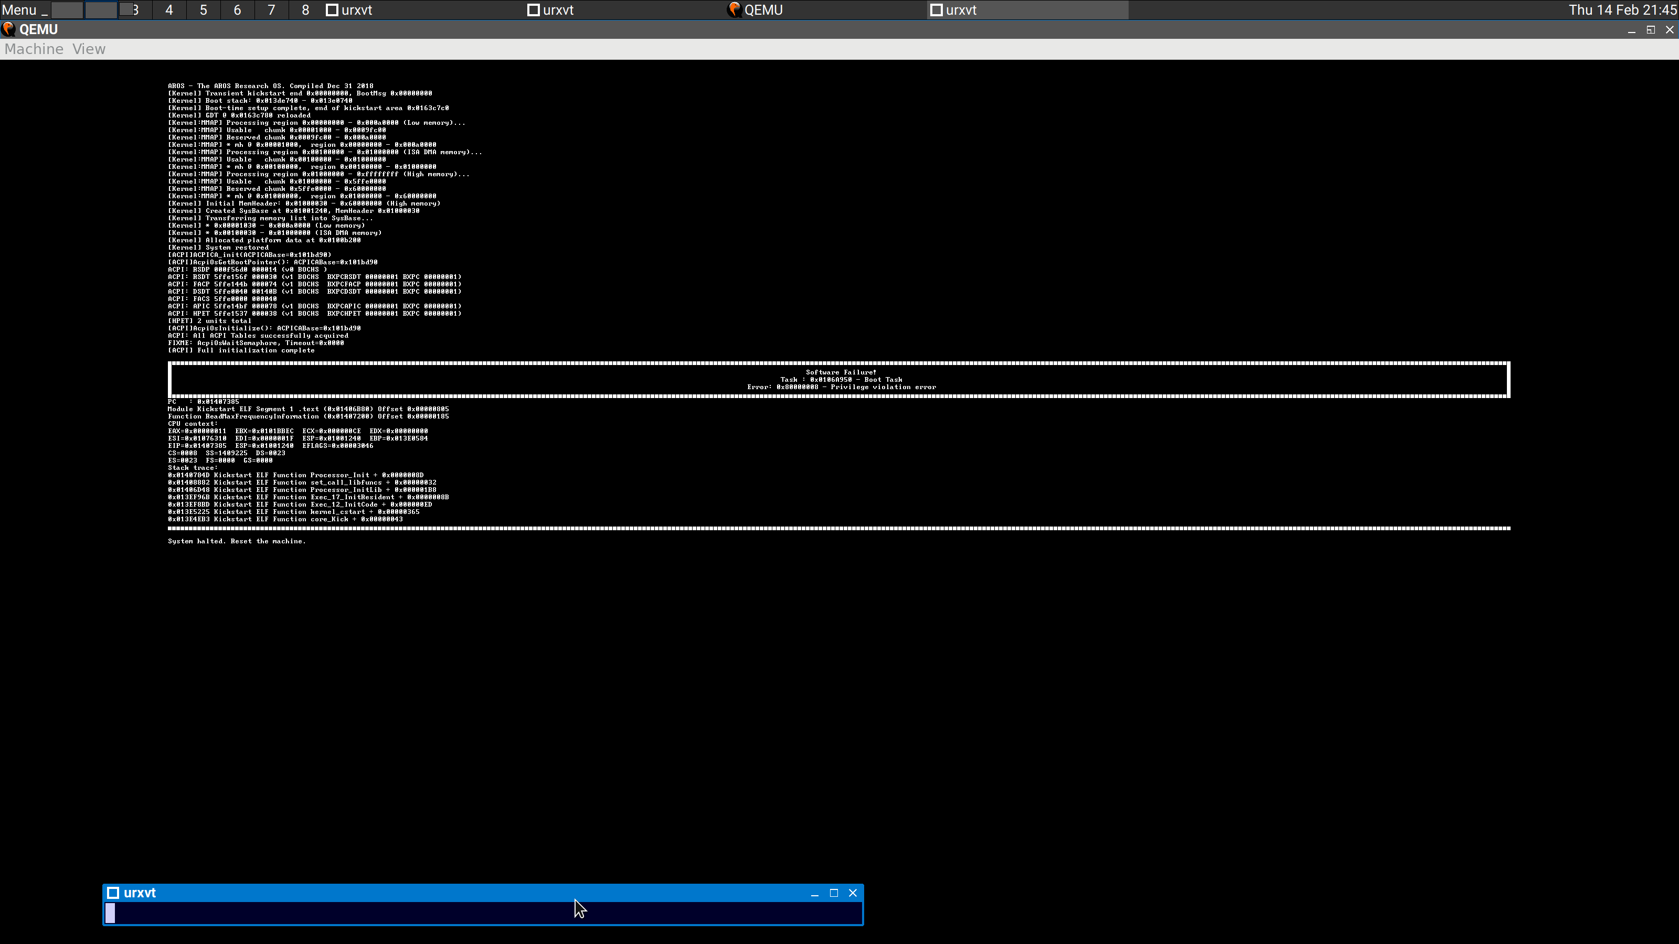Click the "FIXME: AcpiOsWaitSemaphore" line
1679x944 pixels.
pos(256,344)
